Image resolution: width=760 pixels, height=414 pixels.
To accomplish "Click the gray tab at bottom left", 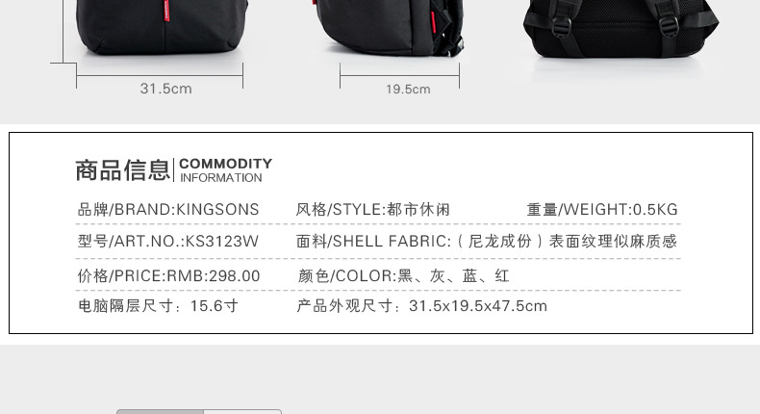I will (161, 411).
